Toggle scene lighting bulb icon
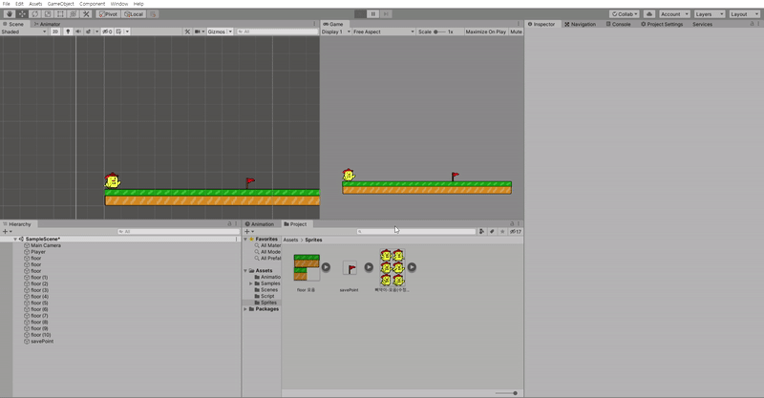 click(x=68, y=31)
